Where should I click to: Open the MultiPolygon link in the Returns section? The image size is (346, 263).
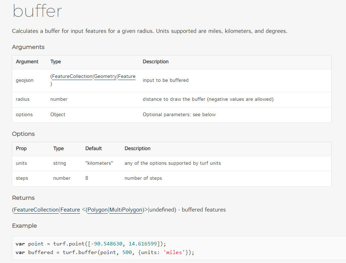126,210
